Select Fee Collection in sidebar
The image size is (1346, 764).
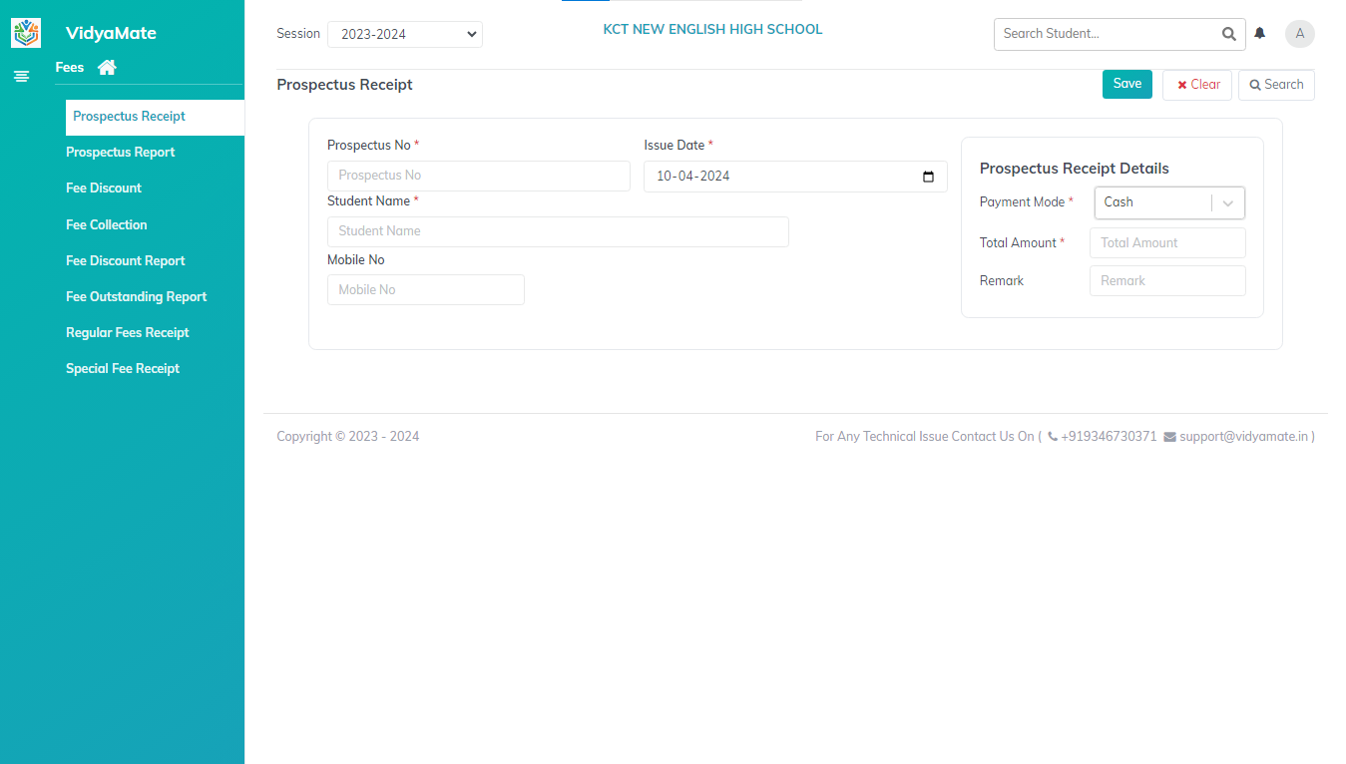106,225
